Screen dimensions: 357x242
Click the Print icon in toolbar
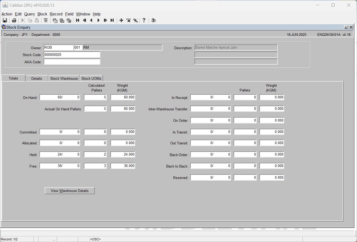coord(14,20)
